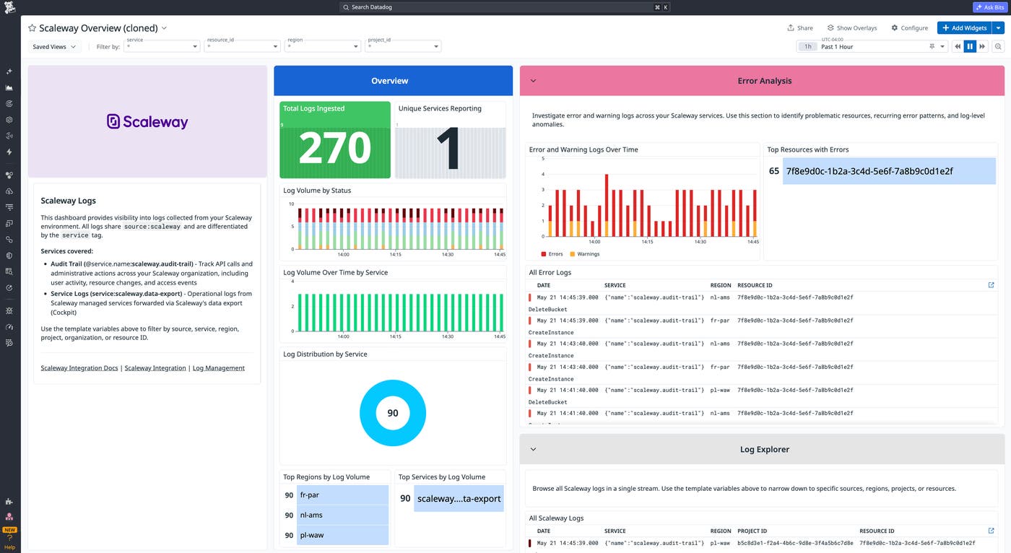This screenshot has width=1011, height=553.
Task: Open the service filter dropdown
Action: (x=162, y=46)
